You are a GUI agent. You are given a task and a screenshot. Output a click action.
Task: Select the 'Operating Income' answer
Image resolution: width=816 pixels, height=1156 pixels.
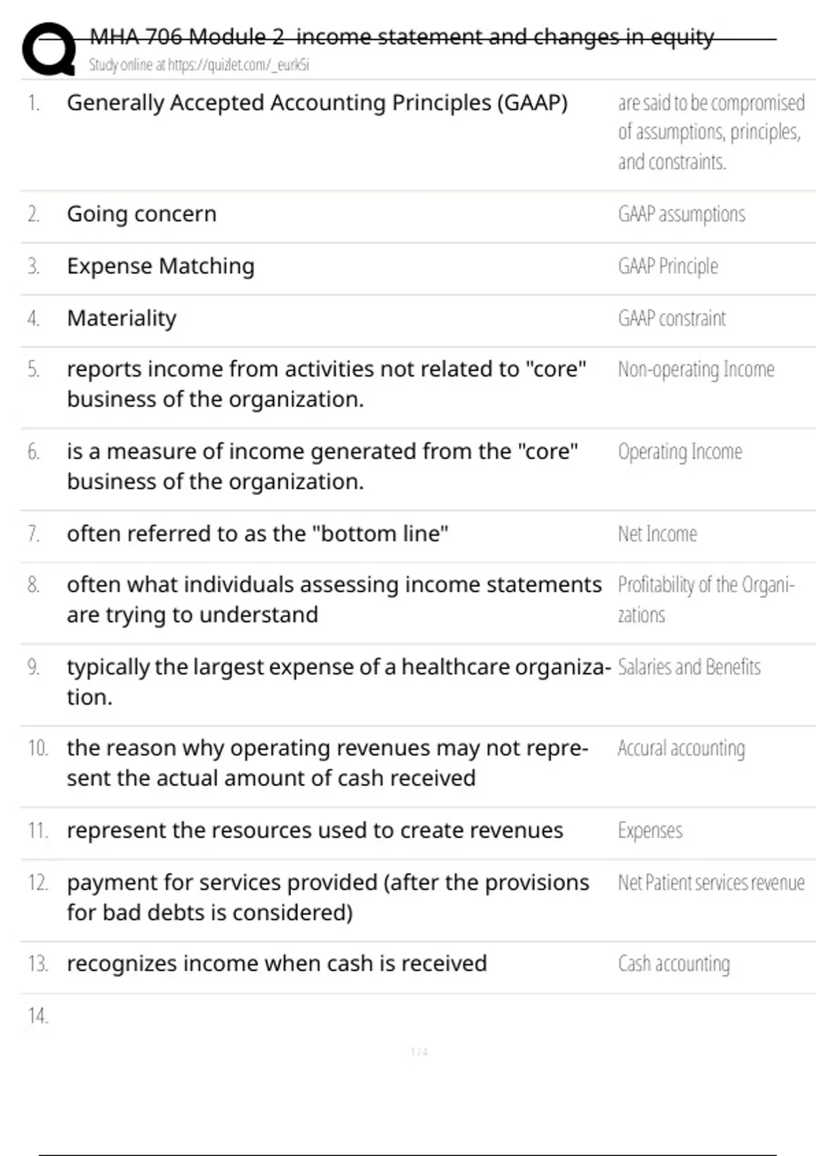pos(680,452)
